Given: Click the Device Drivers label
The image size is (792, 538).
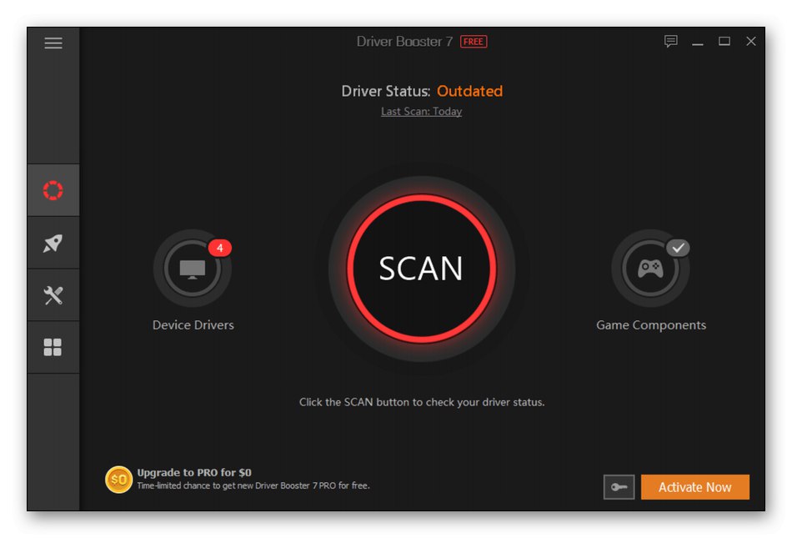Looking at the screenshot, I should pyautogui.click(x=193, y=324).
